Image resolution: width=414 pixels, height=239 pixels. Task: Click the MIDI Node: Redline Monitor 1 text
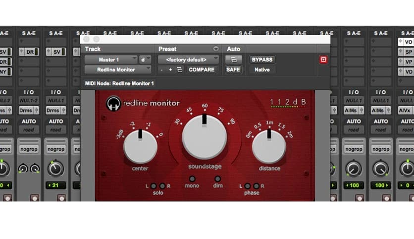[119, 83]
